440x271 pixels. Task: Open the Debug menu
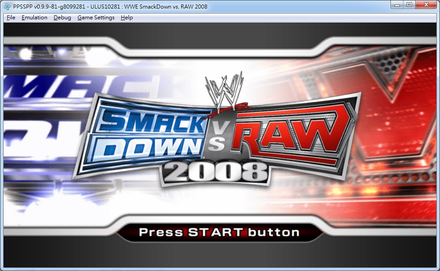coord(62,18)
